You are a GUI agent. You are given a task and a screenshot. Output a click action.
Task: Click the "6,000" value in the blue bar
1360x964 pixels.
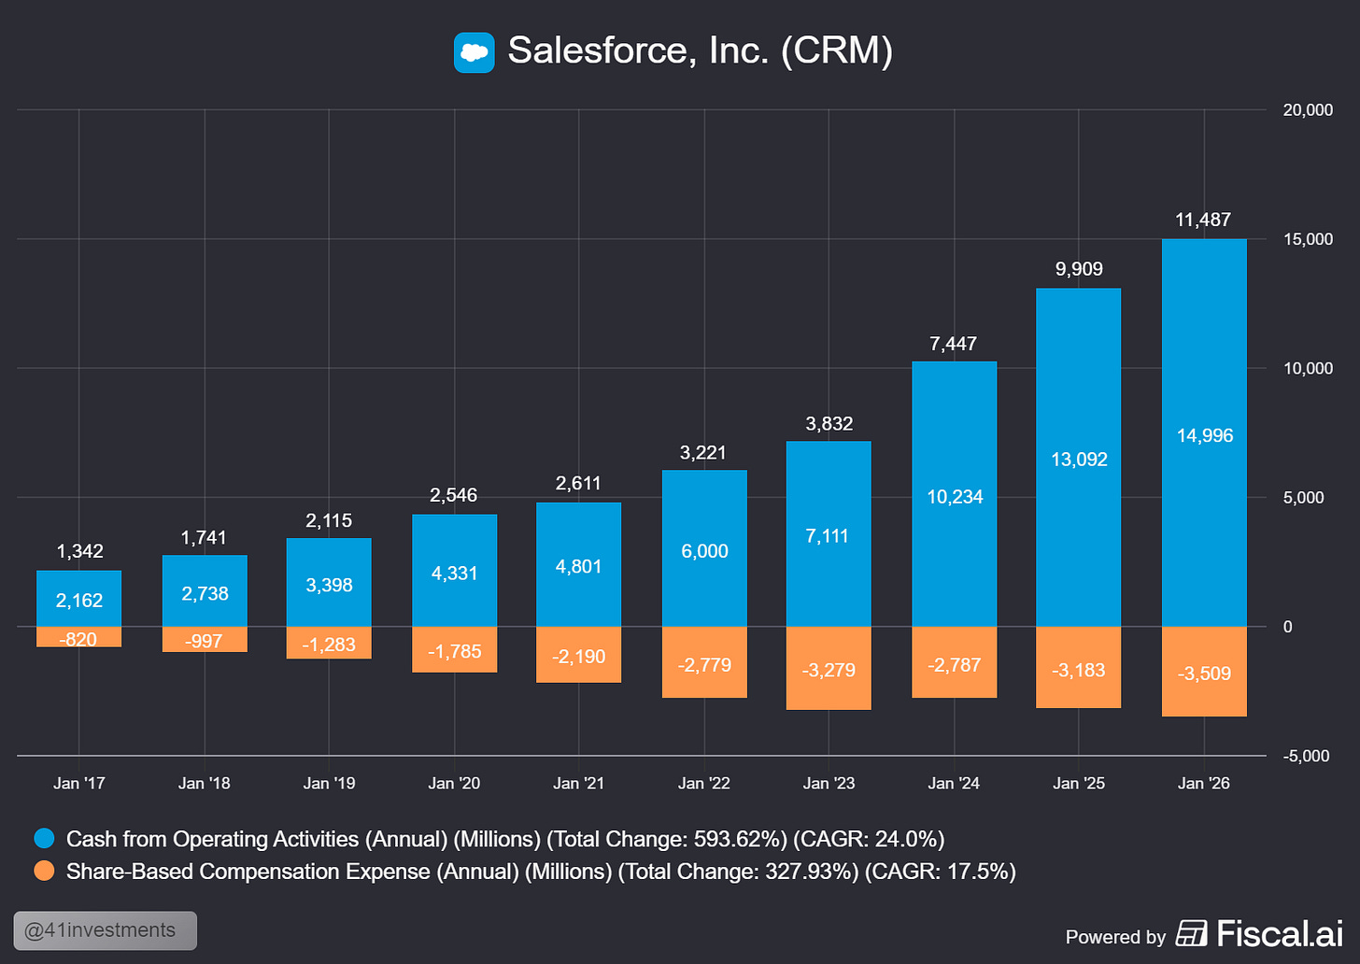(704, 551)
